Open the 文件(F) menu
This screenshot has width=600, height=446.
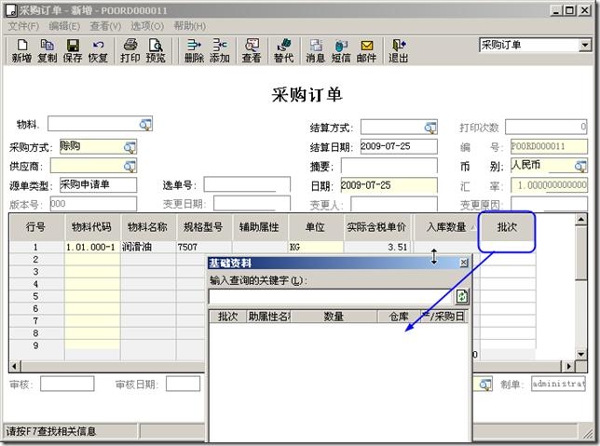[23, 26]
